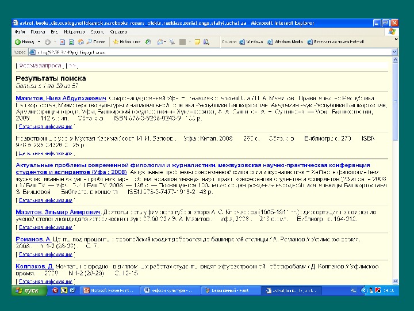The width and height of the screenshot is (414, 311).
Task: Expand the Links bar chevron
Action: 396,39
